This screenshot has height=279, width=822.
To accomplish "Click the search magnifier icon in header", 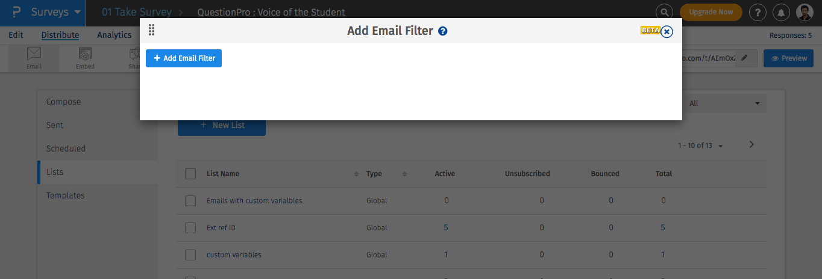I will click(664, 12).
